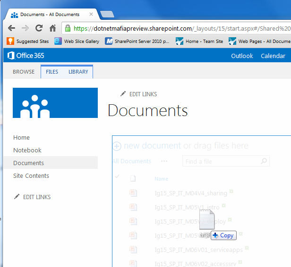Click the new document link

152,146
